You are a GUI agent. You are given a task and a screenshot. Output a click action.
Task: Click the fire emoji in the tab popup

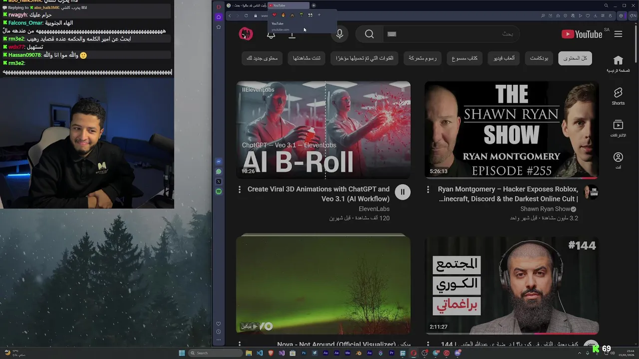[x=283, y=15]
